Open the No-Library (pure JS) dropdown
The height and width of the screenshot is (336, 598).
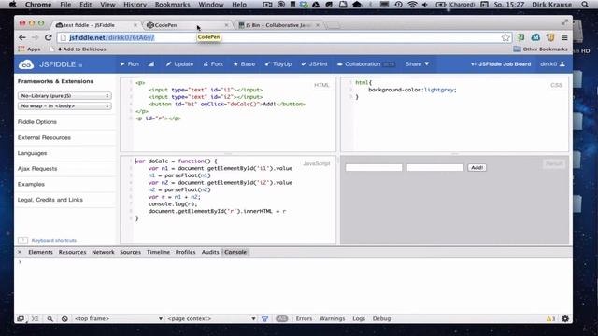[64, 95]
